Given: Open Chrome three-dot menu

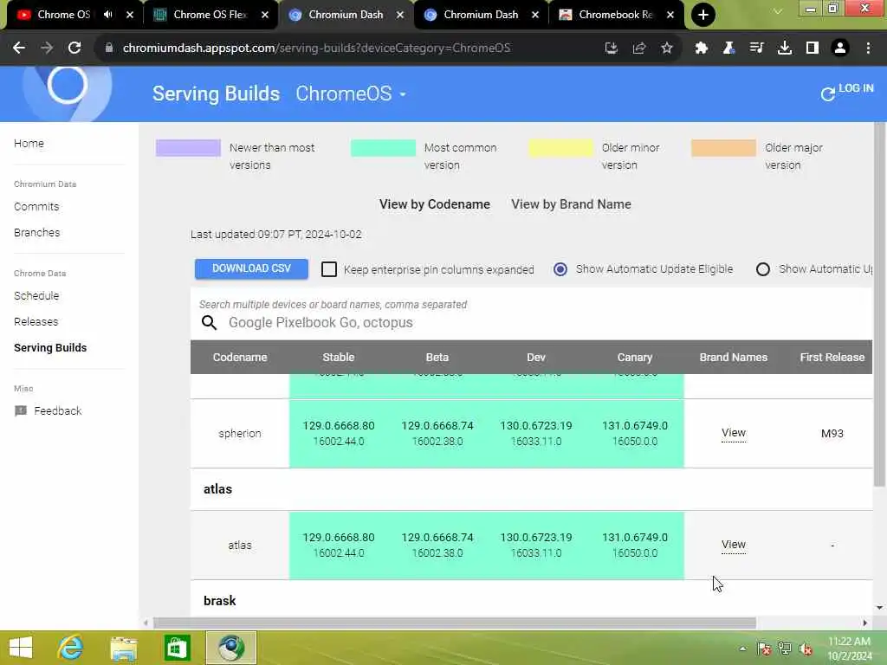Looking at the screenshot, I should (868, 48).
